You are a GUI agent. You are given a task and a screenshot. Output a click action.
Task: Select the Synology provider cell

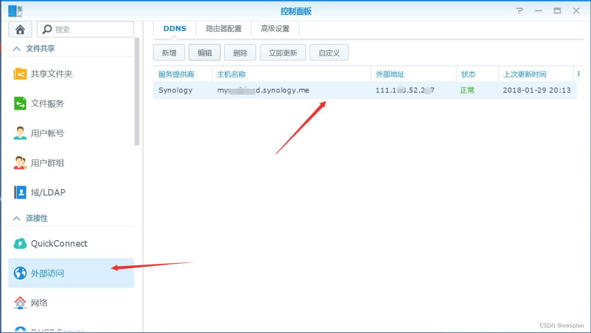(x=175, y=90)
